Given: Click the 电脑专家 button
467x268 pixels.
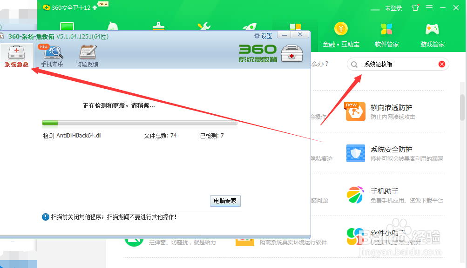Looking at the screenshot, I should tap(225, 201).
